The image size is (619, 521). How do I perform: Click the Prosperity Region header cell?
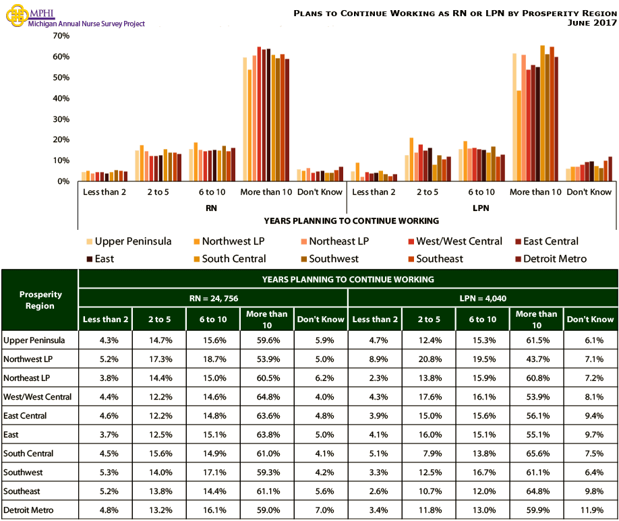[x=39, y=299]
